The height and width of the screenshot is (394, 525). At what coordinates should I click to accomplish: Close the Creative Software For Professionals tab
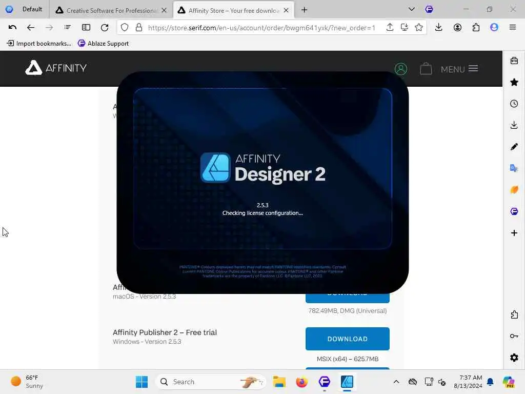[164, 10]
